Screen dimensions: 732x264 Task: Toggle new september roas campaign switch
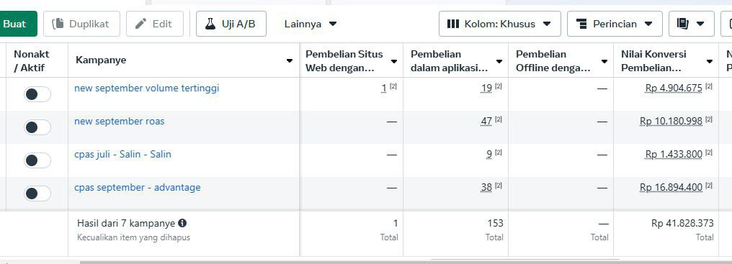pos(37,127)
